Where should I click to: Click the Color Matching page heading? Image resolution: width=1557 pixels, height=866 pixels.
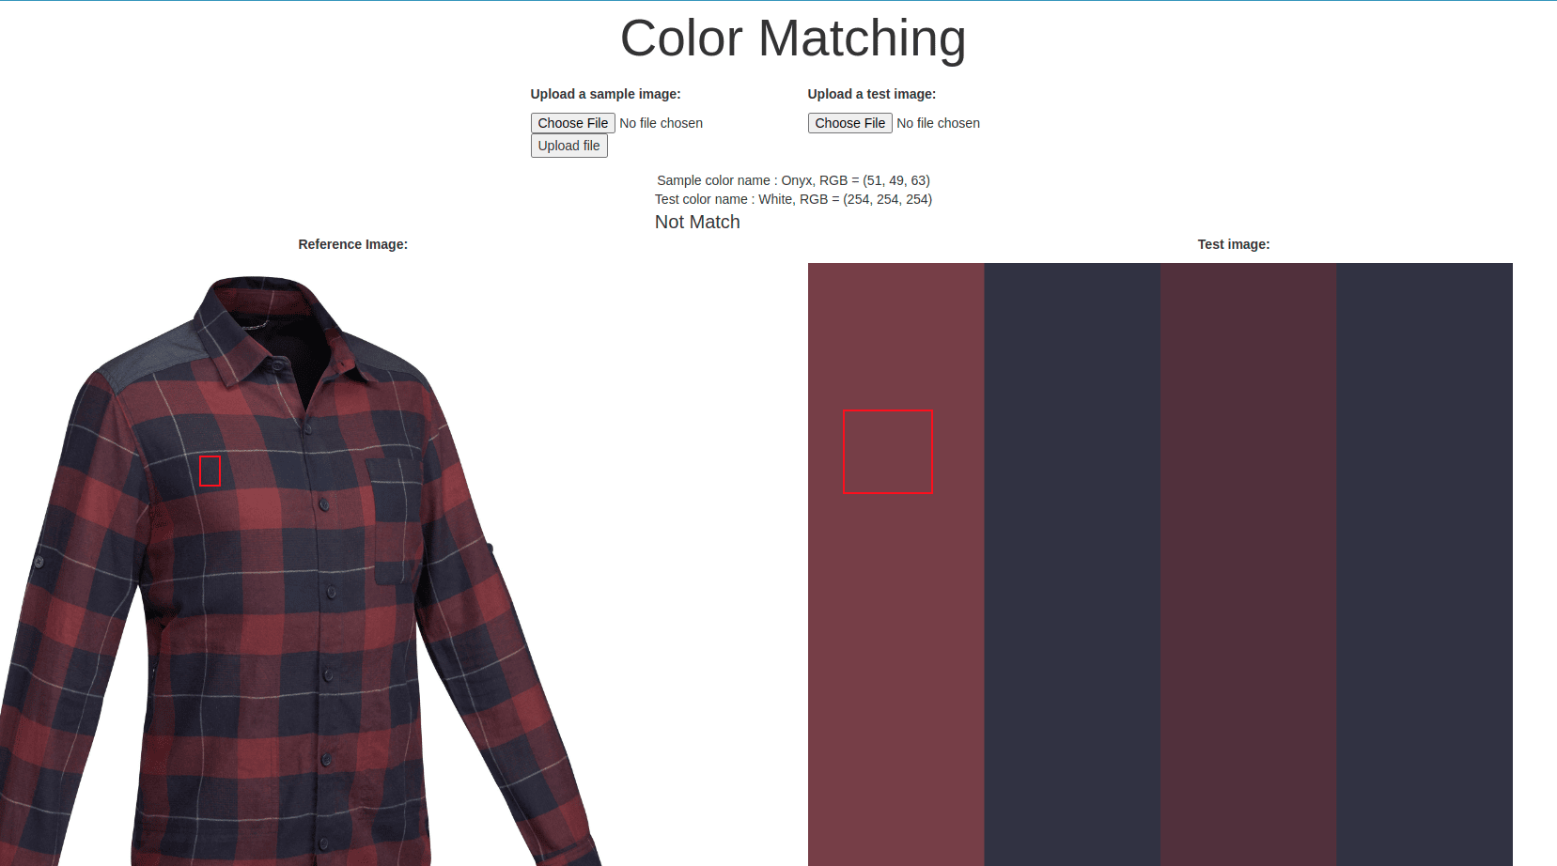793,39
